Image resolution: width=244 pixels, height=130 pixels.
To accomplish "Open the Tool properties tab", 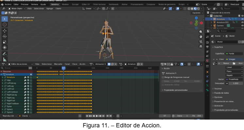I will click(x=207, y=37).
